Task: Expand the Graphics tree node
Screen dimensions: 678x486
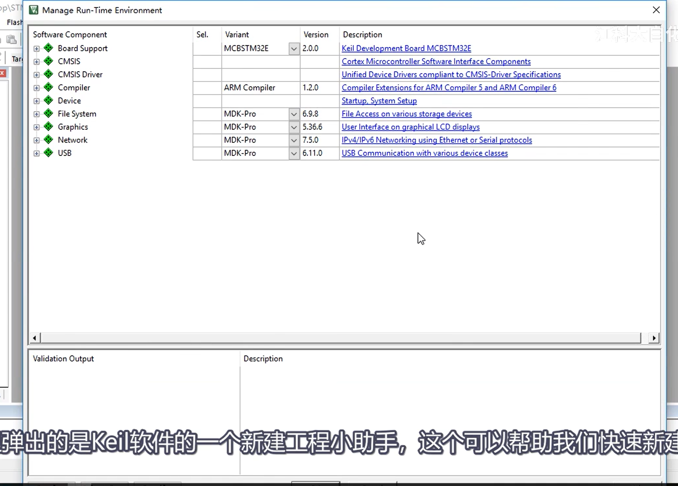Action: pos(36,127)
